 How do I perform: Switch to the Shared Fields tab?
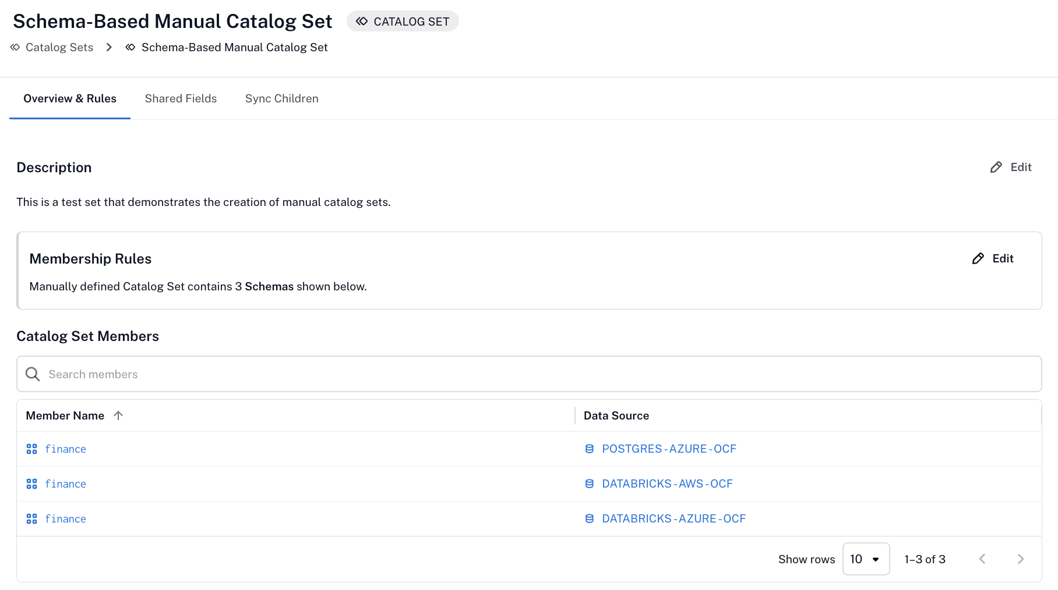(x=181, y=98)
